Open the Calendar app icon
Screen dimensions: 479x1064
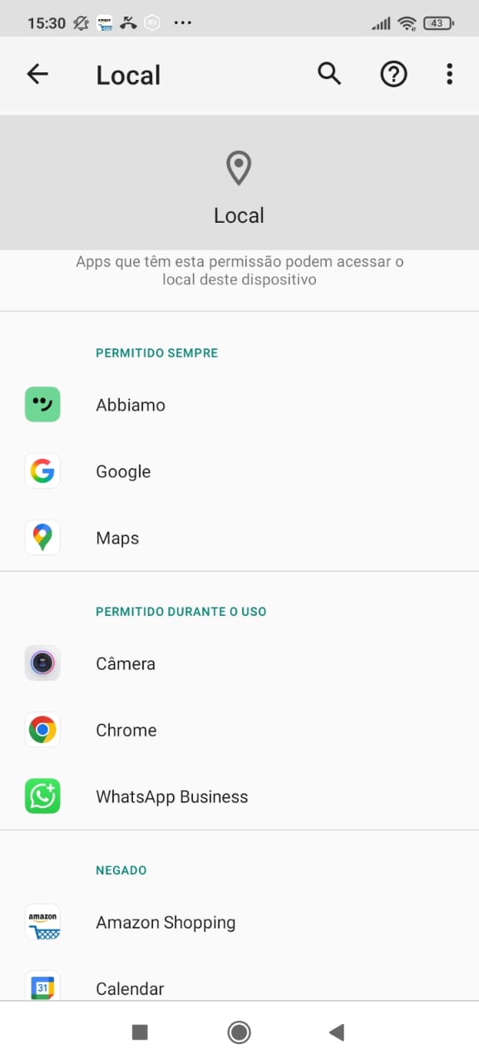(42, 986)
